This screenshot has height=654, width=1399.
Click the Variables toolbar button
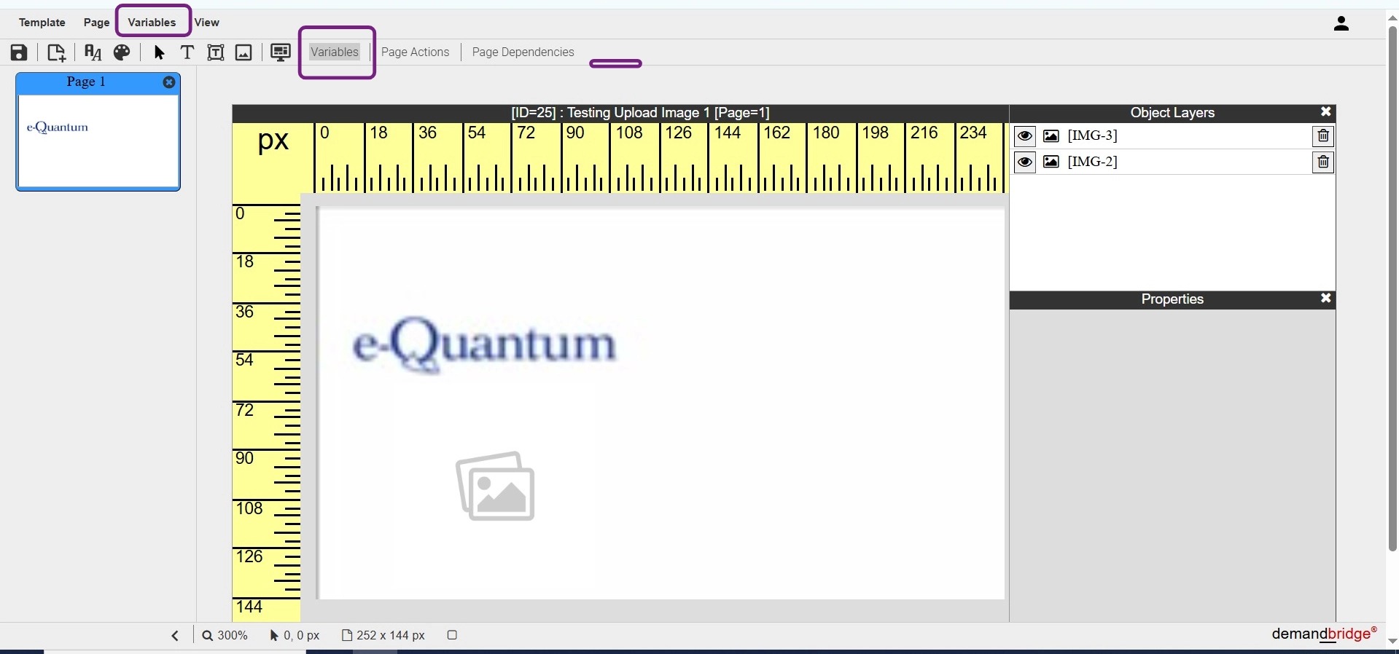click(x=335, y=52)
